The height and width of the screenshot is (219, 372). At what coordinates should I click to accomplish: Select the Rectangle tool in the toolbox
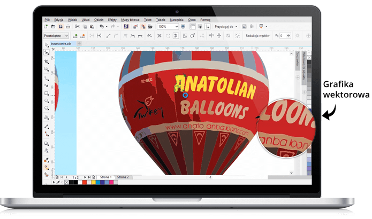click(47, 93)
